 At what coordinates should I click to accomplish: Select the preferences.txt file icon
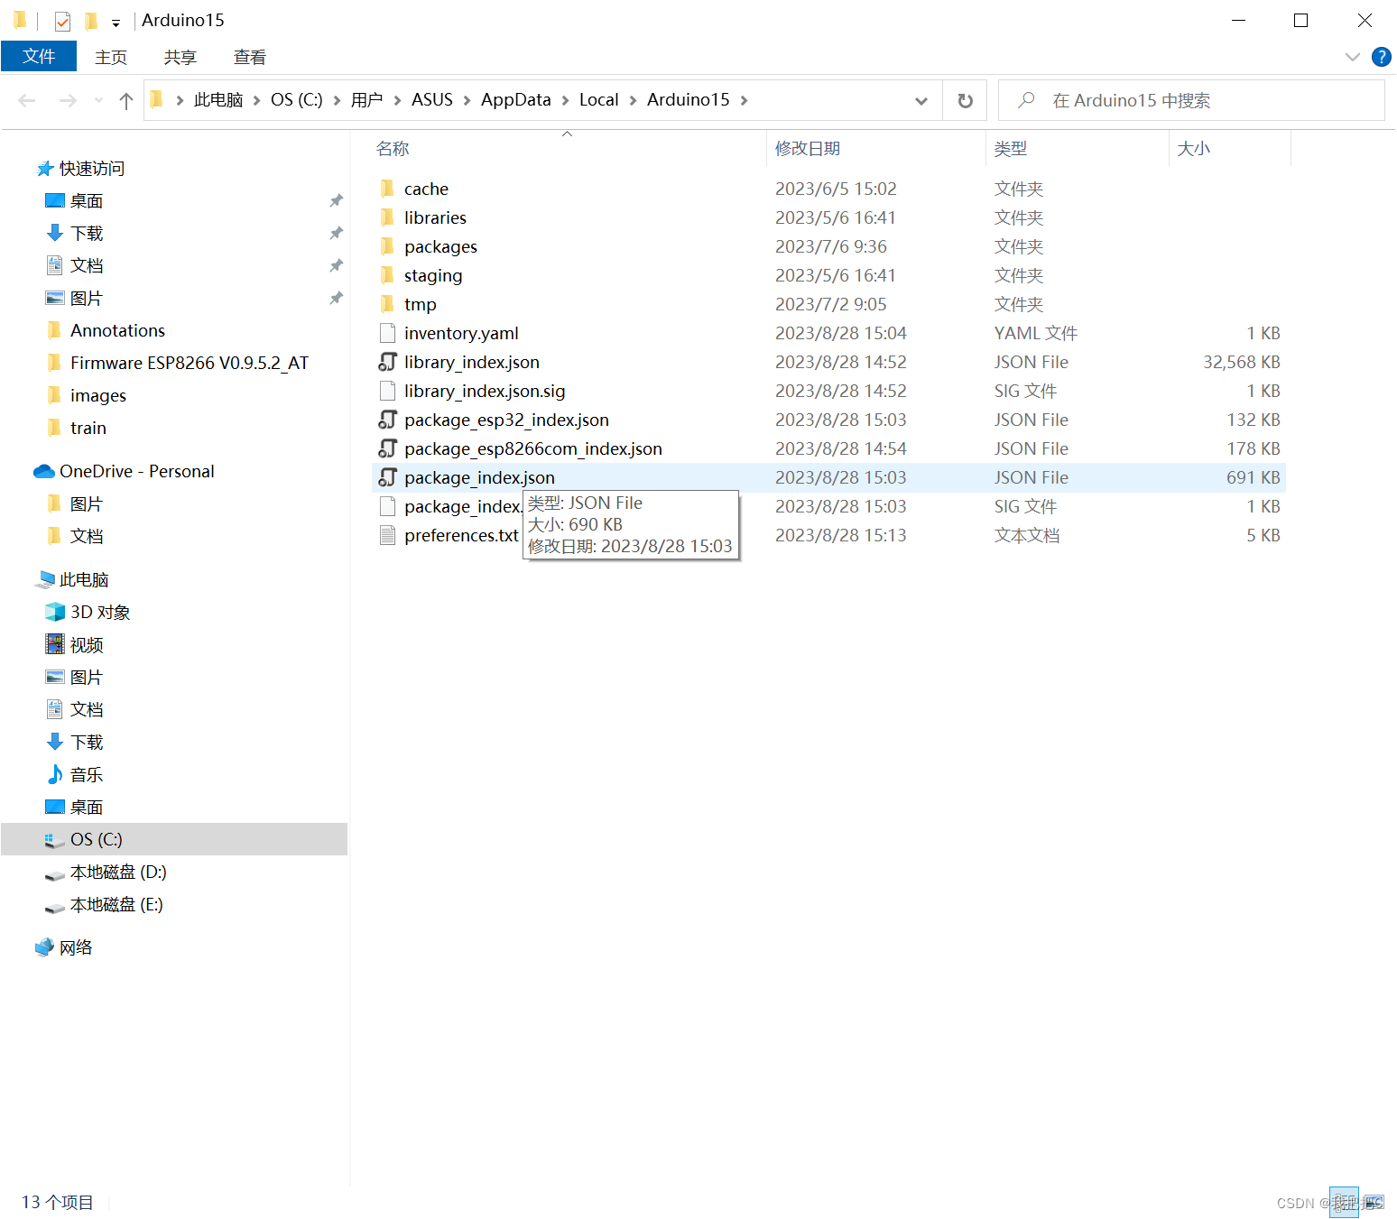tap(387, 535)
